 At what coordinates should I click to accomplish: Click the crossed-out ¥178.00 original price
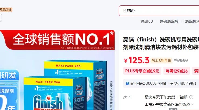point(181,61)
